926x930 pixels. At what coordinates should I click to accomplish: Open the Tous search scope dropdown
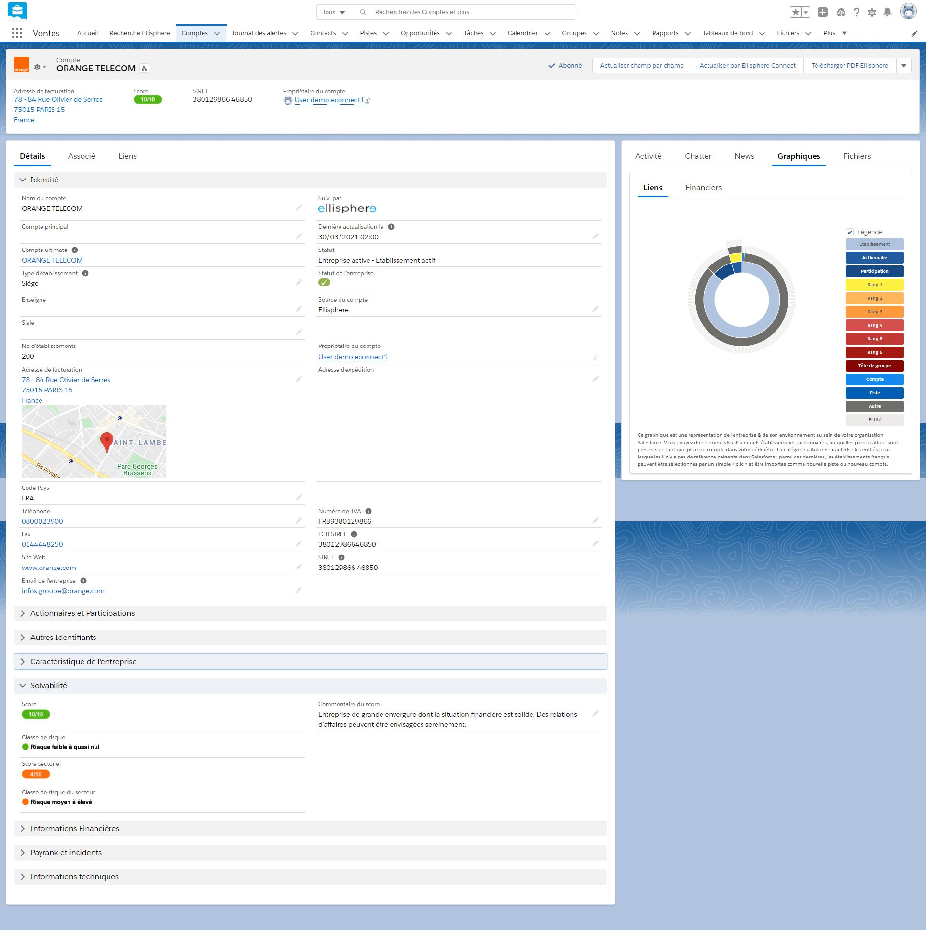333,12
